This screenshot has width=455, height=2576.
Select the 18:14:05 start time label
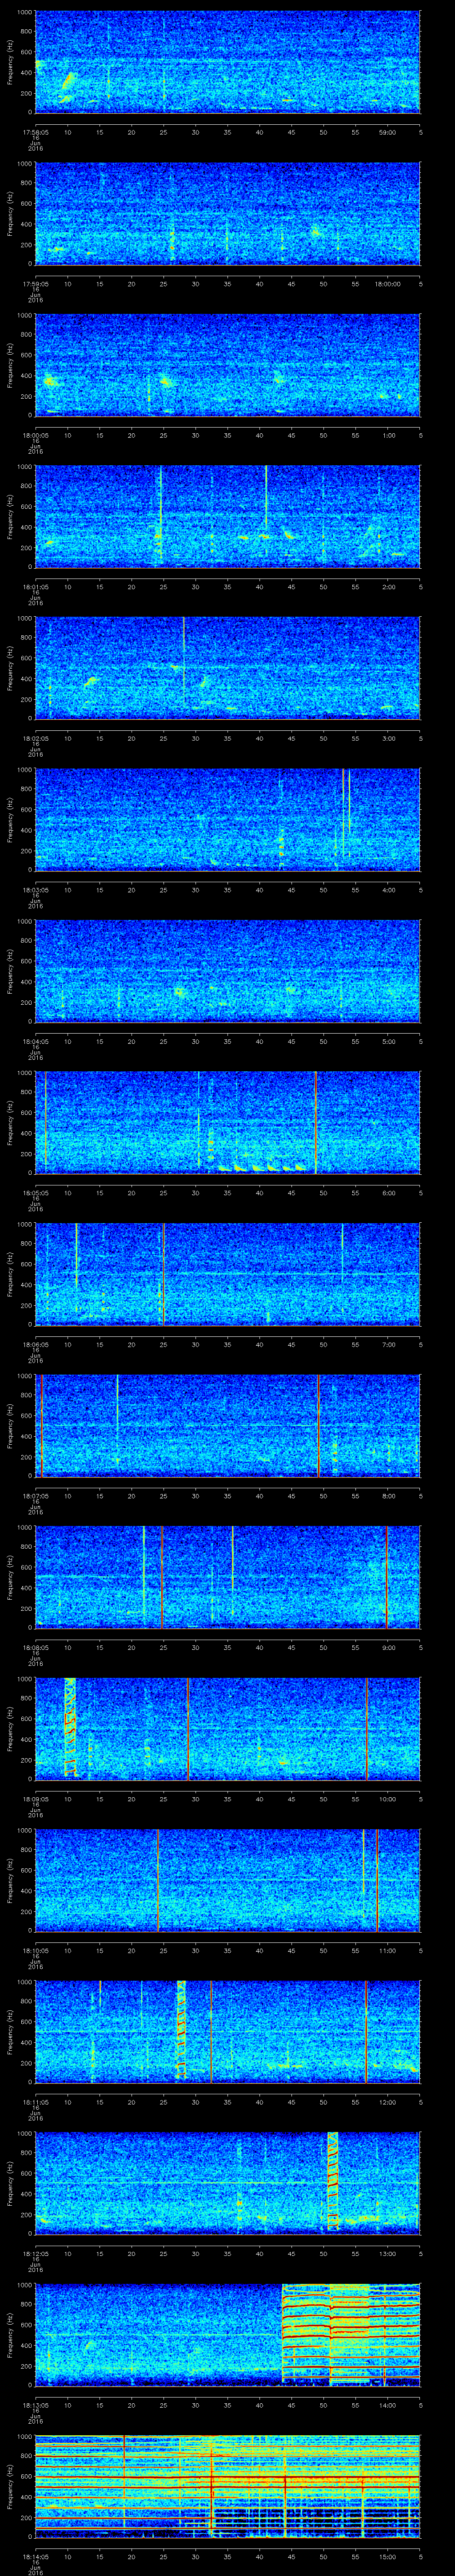(x=35, y=2556)
